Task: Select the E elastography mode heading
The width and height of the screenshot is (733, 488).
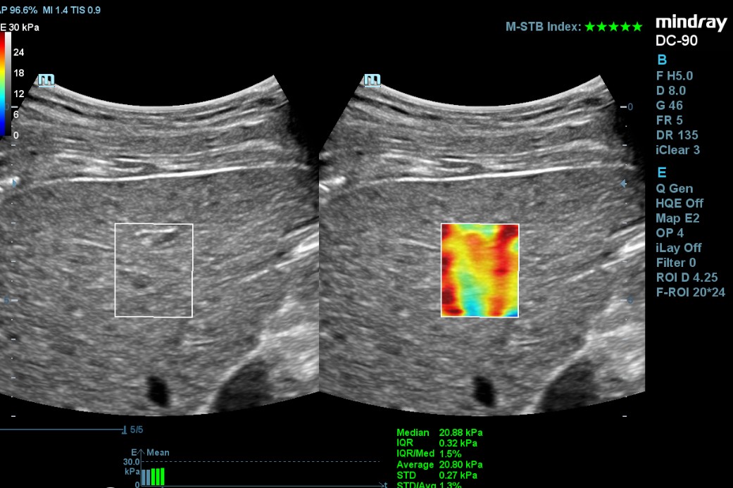Action: tap(661, 173)
